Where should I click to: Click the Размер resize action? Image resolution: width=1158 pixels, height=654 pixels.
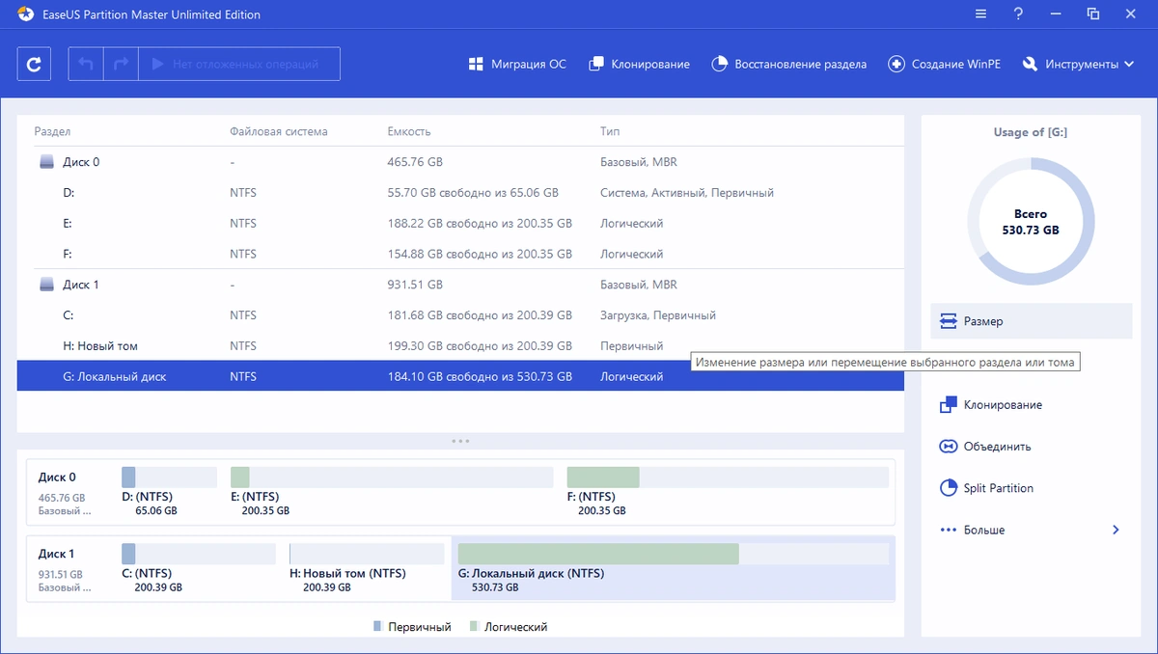tap(1031, 321)
